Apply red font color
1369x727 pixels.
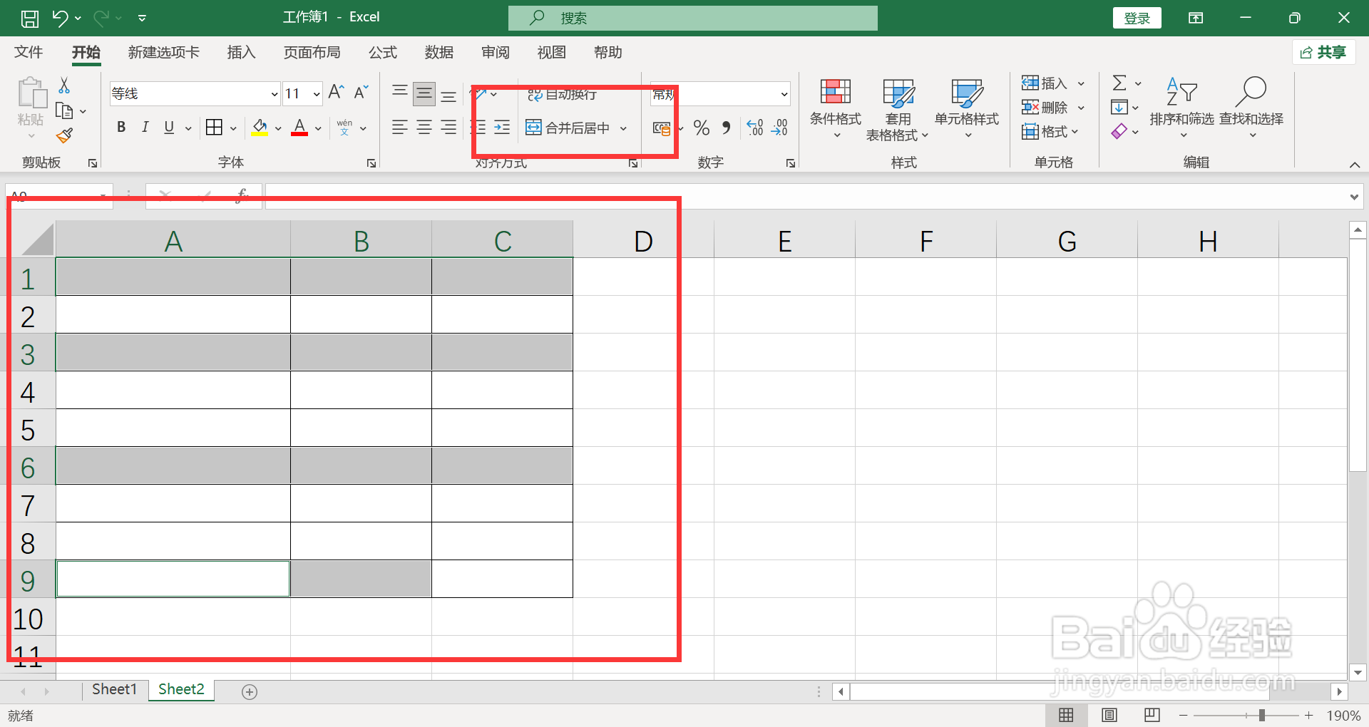pos(299,128)
